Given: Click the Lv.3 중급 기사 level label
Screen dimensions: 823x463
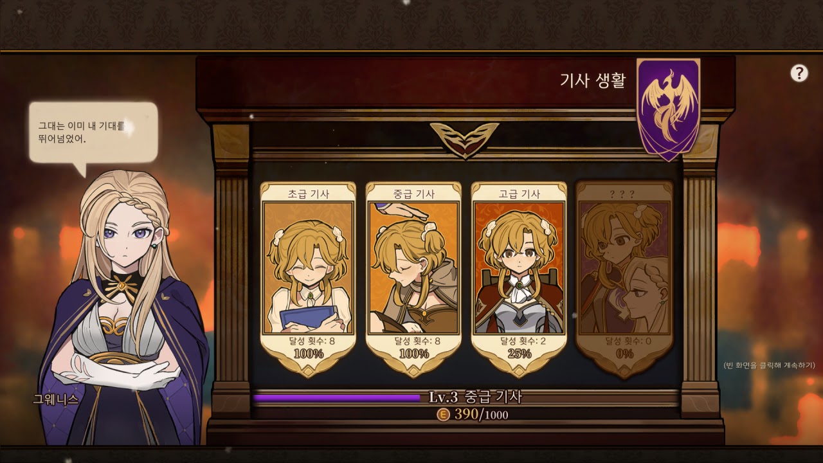Looking at the screenshot, I should pos(475,397).
